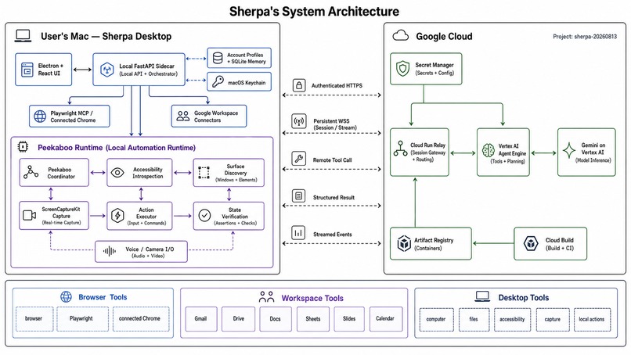Select the Docs box in Workspace Tools
631x355 pixels.
tap(276, 319)
